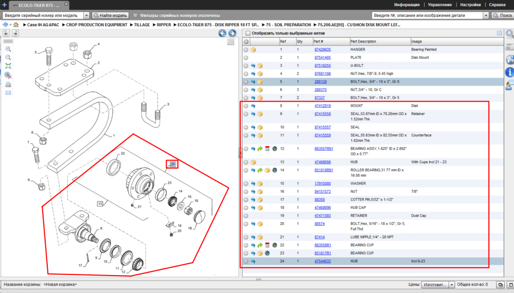Screen dimensions: 514x293
Task: Click the part number search input field
Action: [x=428, y=15]
